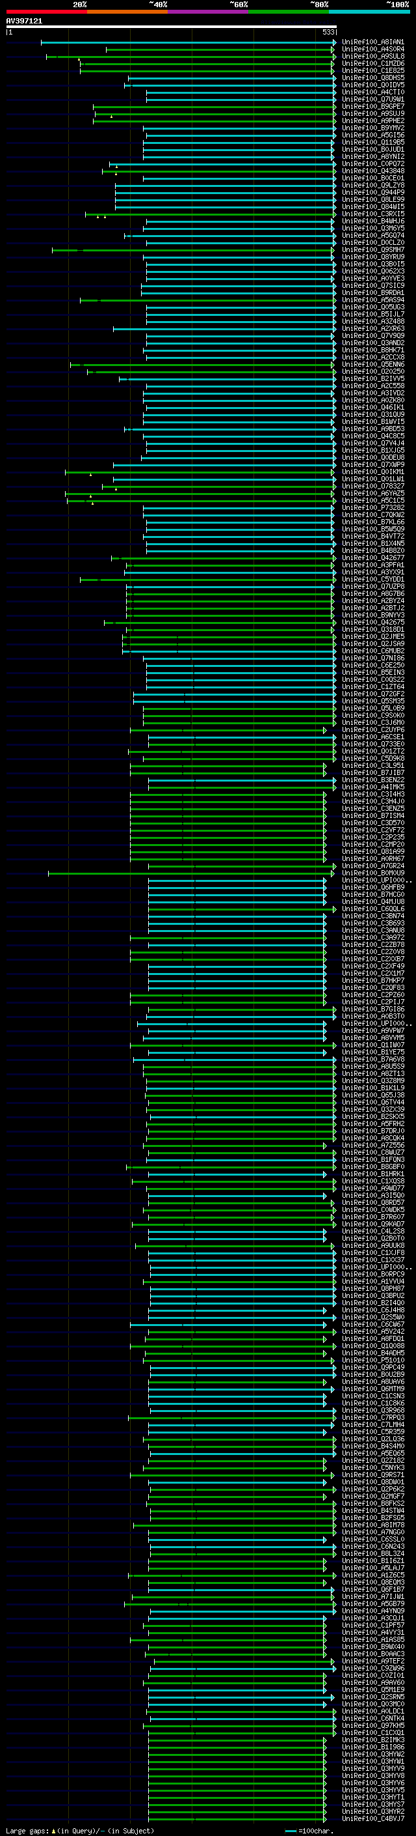Select the UniRef100_A2CCX8 label
This screenshot has height=1836, width=416.
[x=372, y=357]
